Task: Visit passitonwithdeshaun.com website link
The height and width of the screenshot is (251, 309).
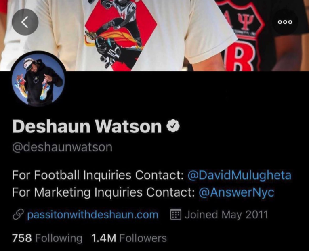Action: [x=92, y=214]
